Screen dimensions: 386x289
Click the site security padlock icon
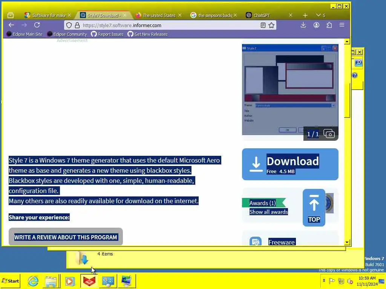click(x=77, y=25)
